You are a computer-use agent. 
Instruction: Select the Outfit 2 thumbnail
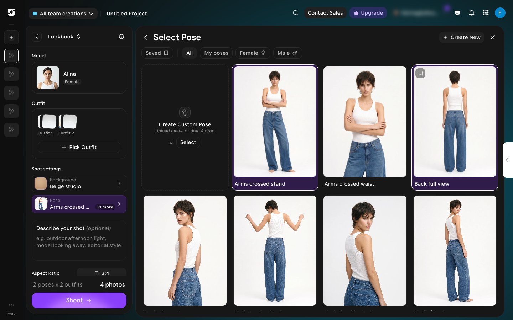pyautogui.click(x=68, y=122)
